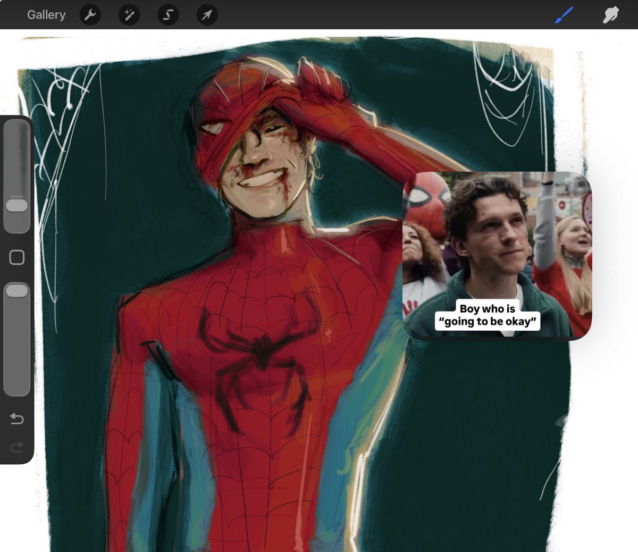Viewport: 638px width, 552px height.
Task: Select the Smudge finger tool
Action: (610, 15)
